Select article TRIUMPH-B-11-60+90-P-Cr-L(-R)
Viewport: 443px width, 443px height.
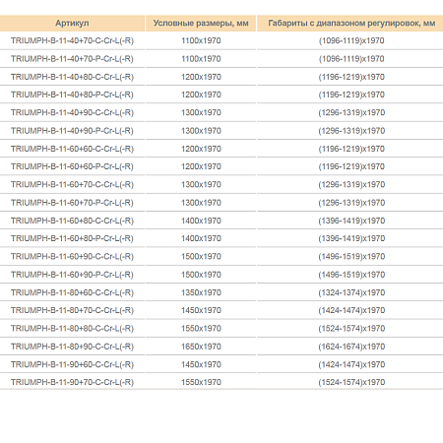pos(72,275)
